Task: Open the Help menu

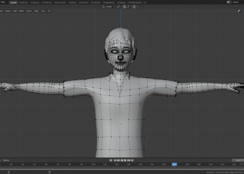Action: click(x=3, y=2)
